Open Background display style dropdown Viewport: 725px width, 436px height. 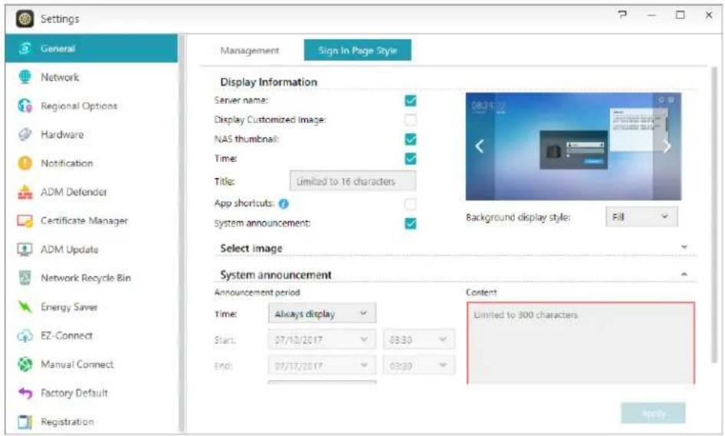click(x=641, y=216)
